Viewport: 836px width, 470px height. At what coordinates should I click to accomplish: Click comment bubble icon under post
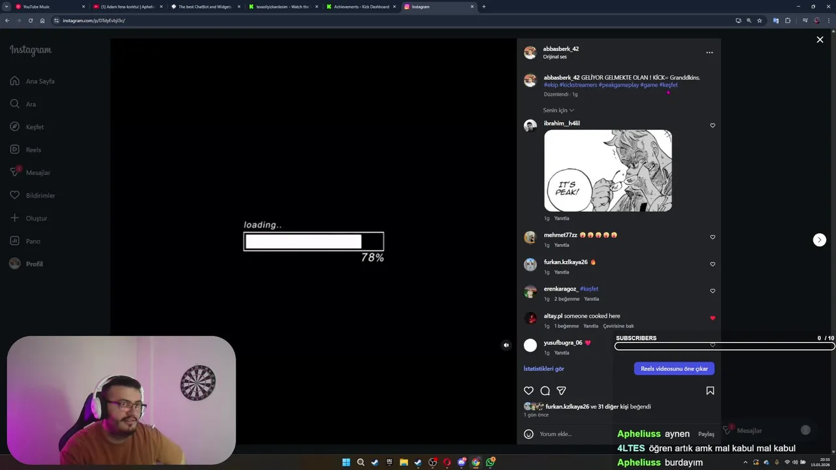(x=545, y=391)
